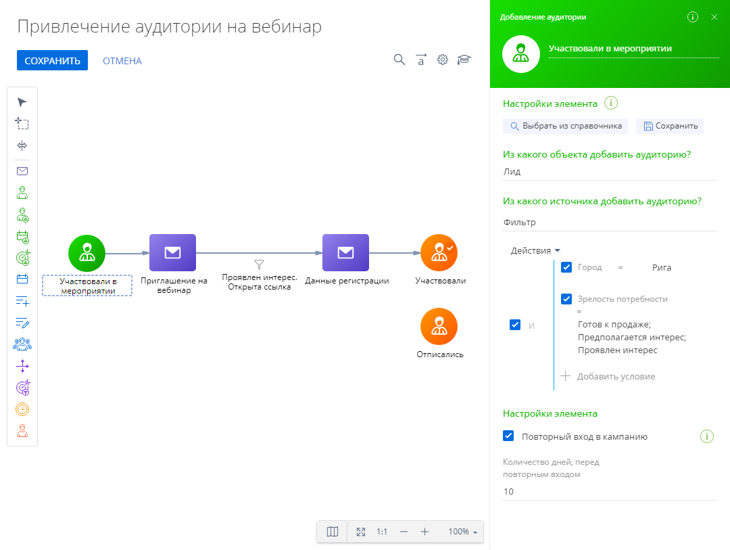This screenshot has width=730, height=550.
Task: Toggle 'Повторный вход в кампанию' checkbox
Action: pos(508,436)
